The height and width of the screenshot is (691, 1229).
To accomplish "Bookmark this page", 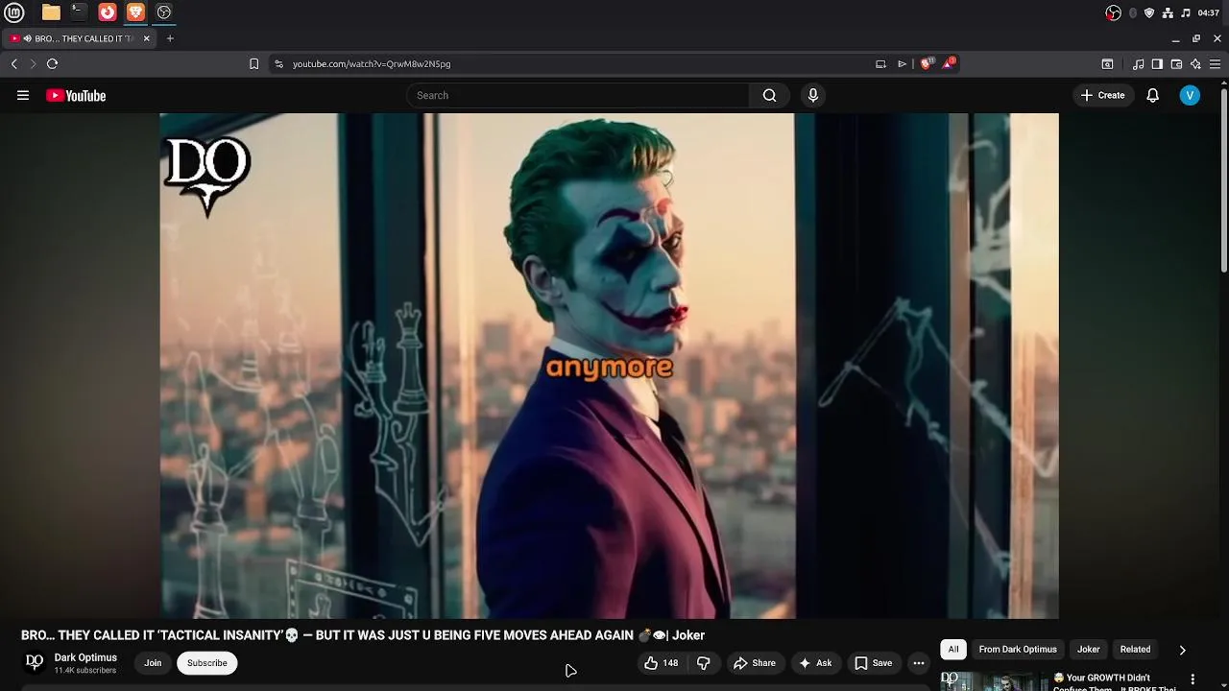I will point(253,63).
